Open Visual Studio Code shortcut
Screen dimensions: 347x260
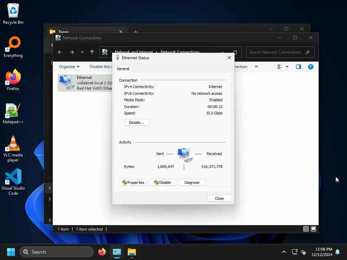(13, 182)
